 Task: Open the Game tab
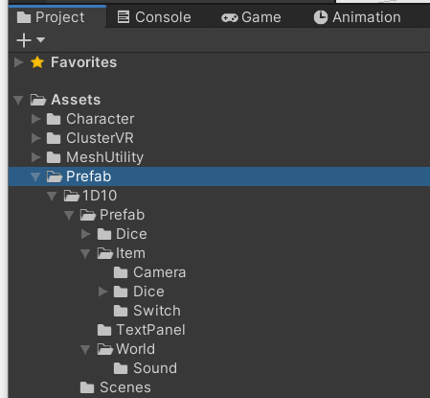(251, 17)
